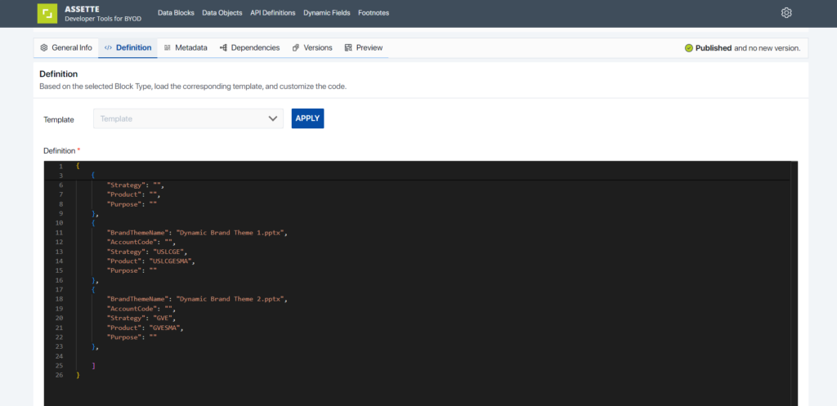Select Dynamic Fields in navigation
This screenshot has height=406, width=837.
pyautogui.click(x=327, y=13)
